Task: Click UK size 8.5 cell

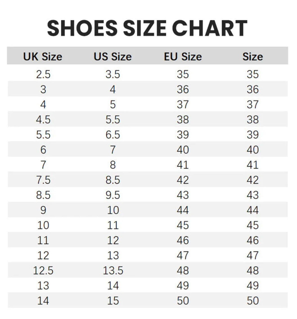Action: (x=43, y=195)
